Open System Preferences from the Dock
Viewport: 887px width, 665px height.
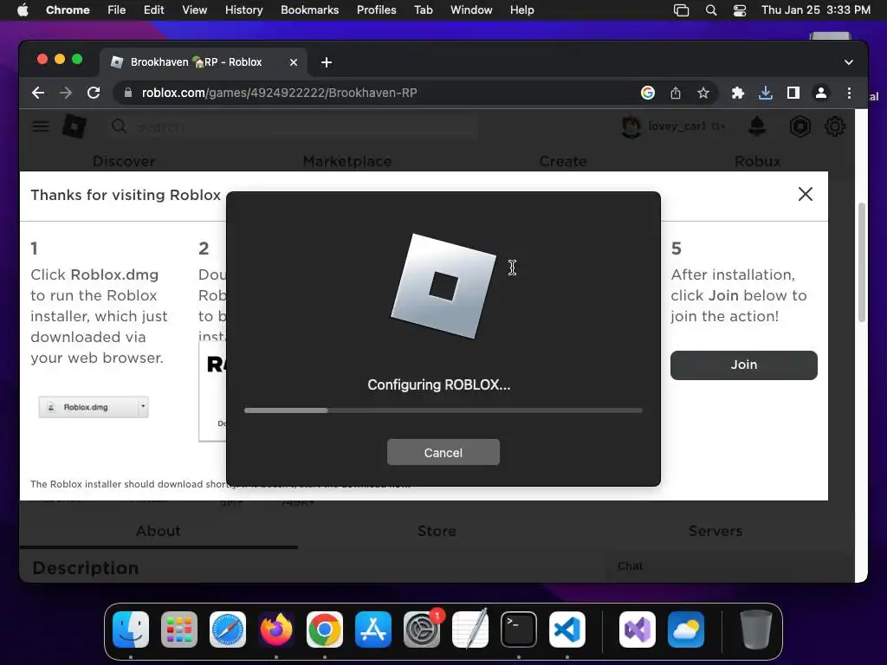click(422, 629)
